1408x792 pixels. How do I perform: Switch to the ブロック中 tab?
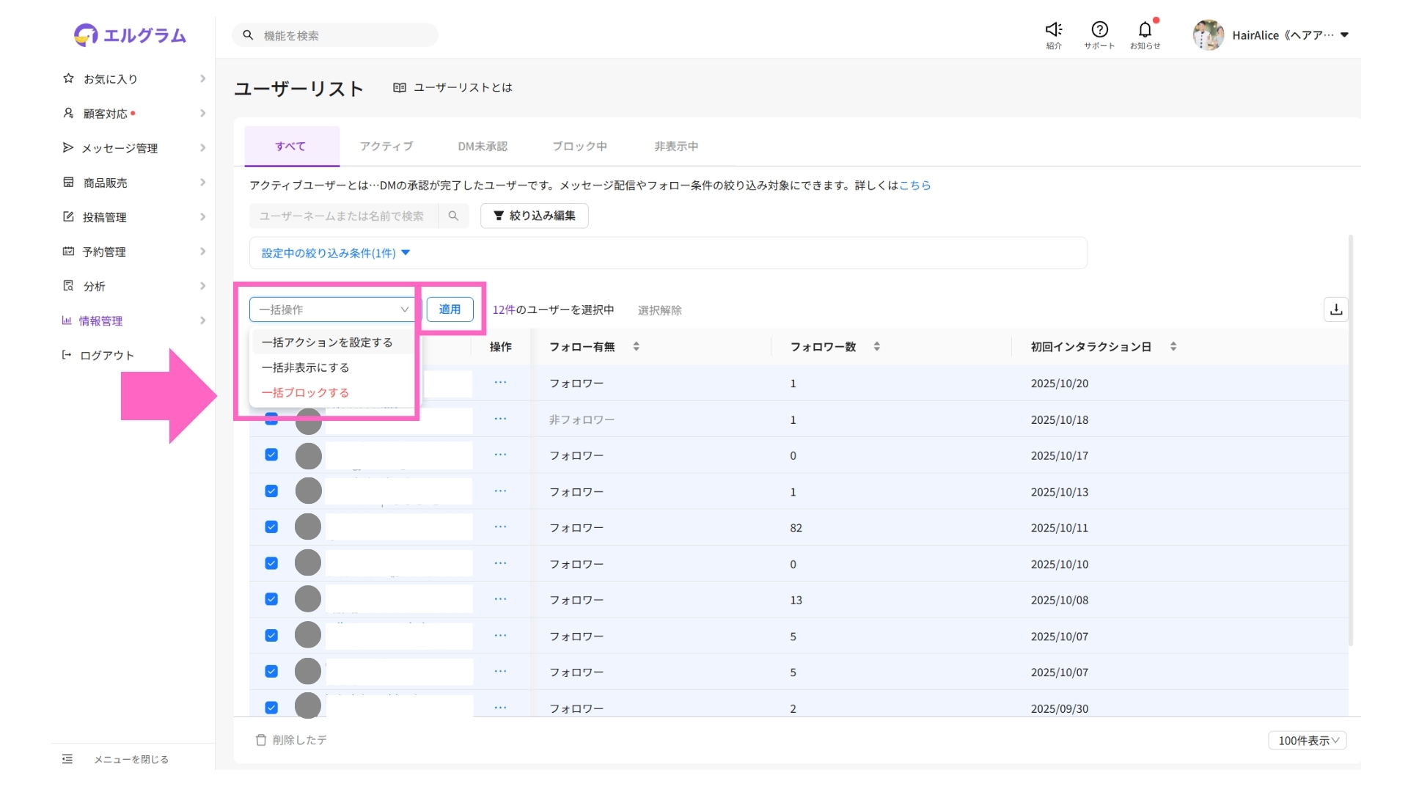(579, 146)
